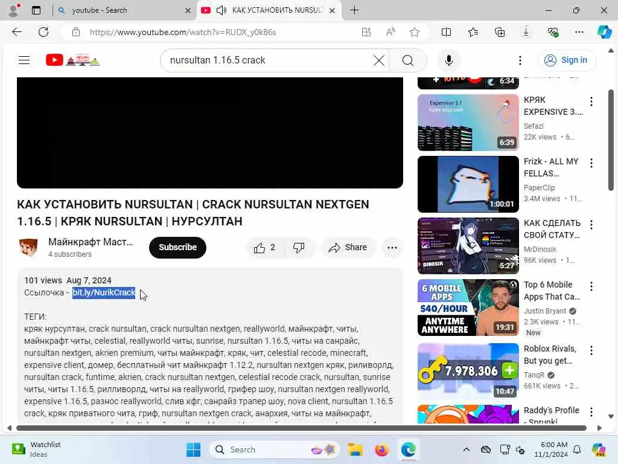Click inside the video player area
This screenshot has width=618, height=464.
point(209,132)
